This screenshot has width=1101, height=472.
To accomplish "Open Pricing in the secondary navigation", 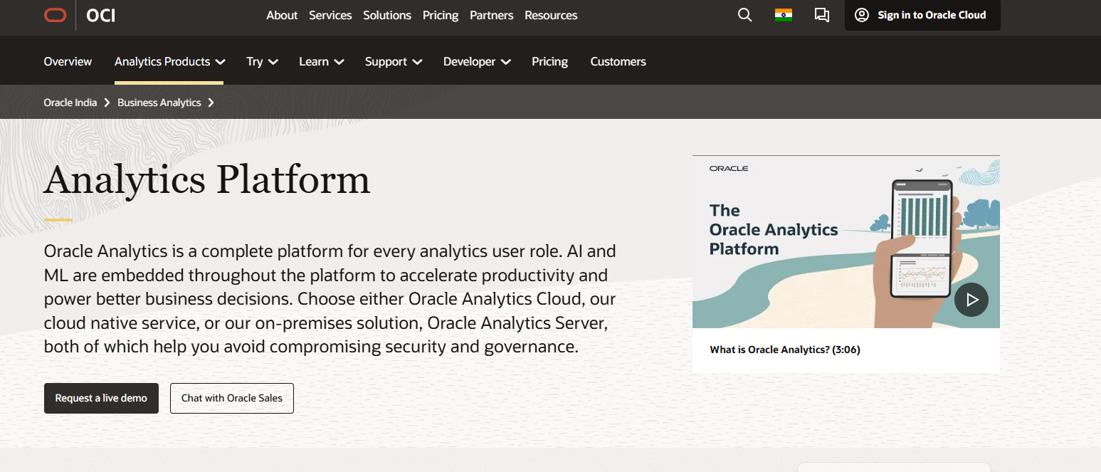I will click(549, 61).
